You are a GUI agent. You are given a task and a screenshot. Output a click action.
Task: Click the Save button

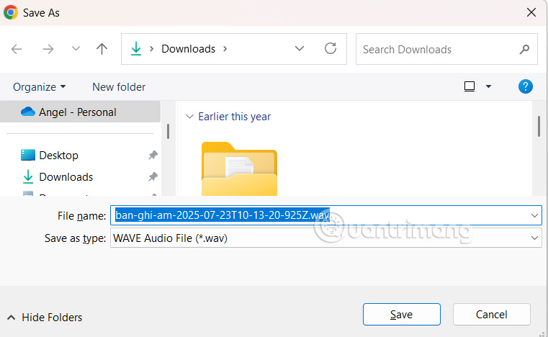click(x=401, y=314)
